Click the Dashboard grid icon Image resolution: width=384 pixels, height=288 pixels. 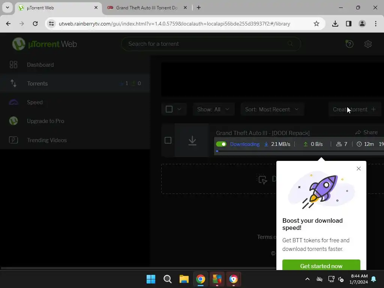13,64
